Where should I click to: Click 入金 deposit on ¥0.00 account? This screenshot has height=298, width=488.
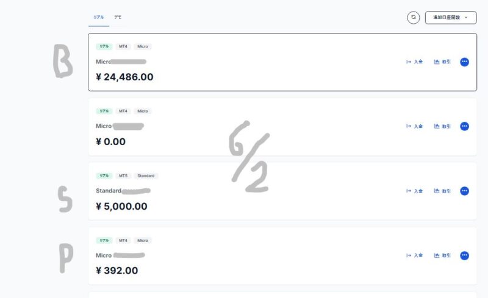[415, 126]
